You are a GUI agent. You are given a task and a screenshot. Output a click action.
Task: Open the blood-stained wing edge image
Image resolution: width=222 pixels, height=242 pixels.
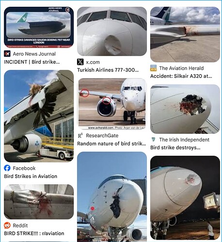click(39, 202)
